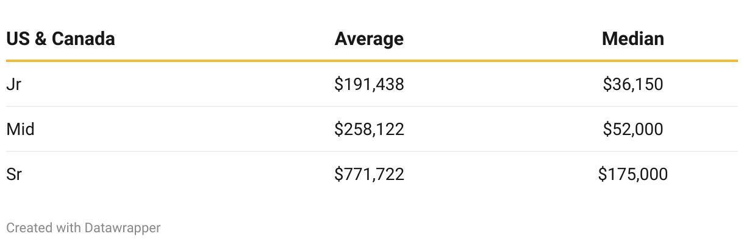Open the Created with Datawrapper link
This screenshot has height=242, width=744.
click(x=84, y=228)
